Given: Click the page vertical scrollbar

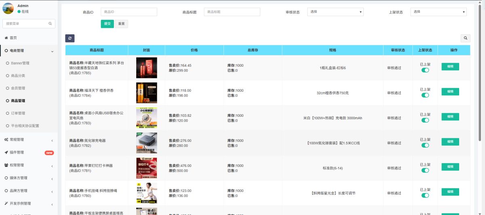Looking at the screenshot, I should (x=480, y=73).
